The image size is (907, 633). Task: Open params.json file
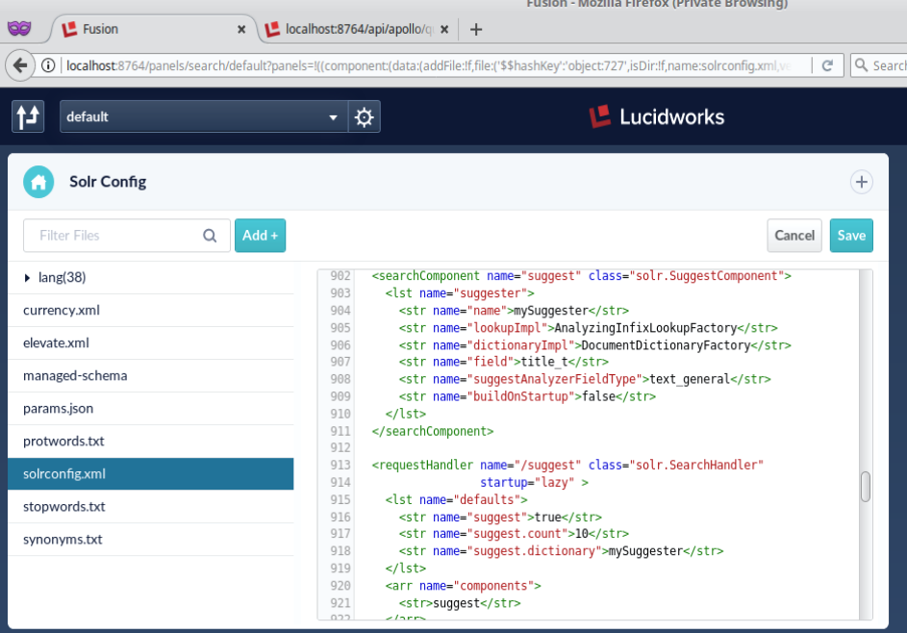pos(150,409)
